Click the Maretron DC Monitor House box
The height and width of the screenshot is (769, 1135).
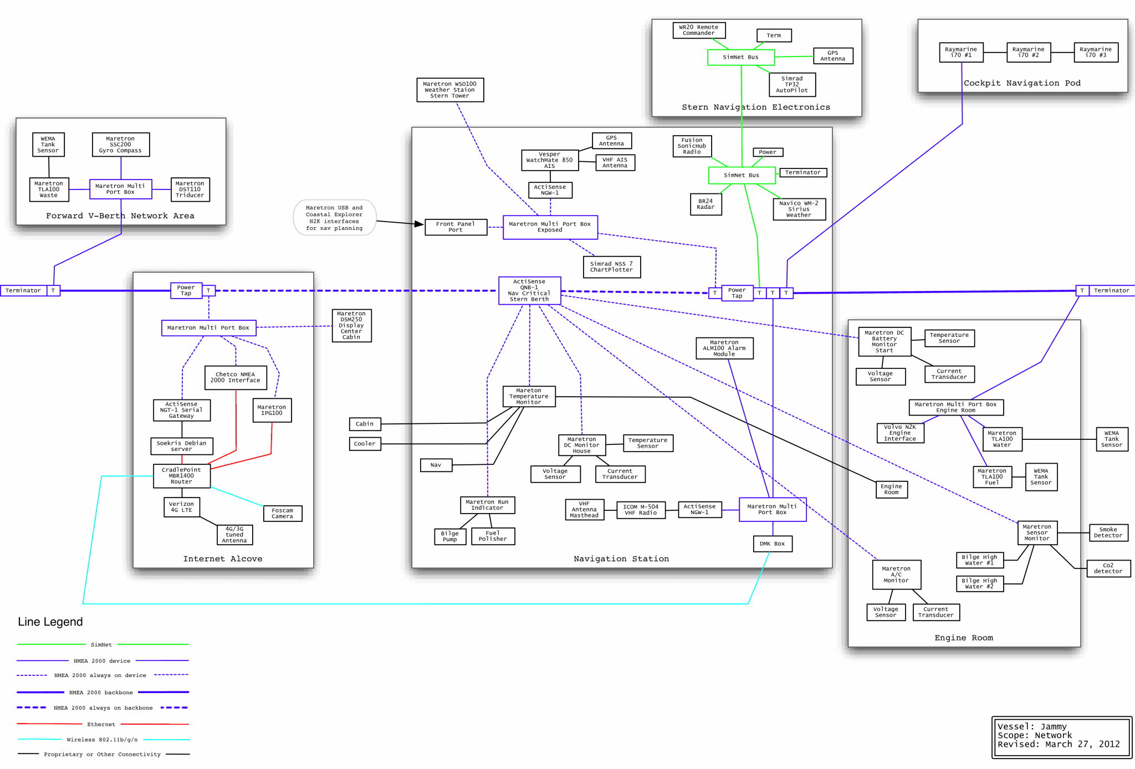(x=582, y=445)
